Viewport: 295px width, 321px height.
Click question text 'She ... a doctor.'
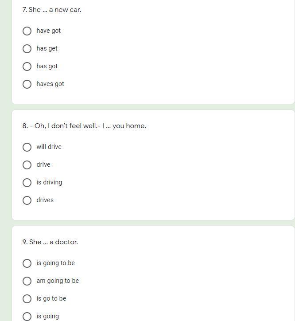tap(50, 242)
